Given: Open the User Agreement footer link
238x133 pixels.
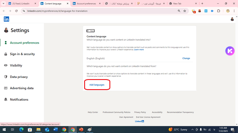Looking at the screenshot, I should (x=126, y=117).
